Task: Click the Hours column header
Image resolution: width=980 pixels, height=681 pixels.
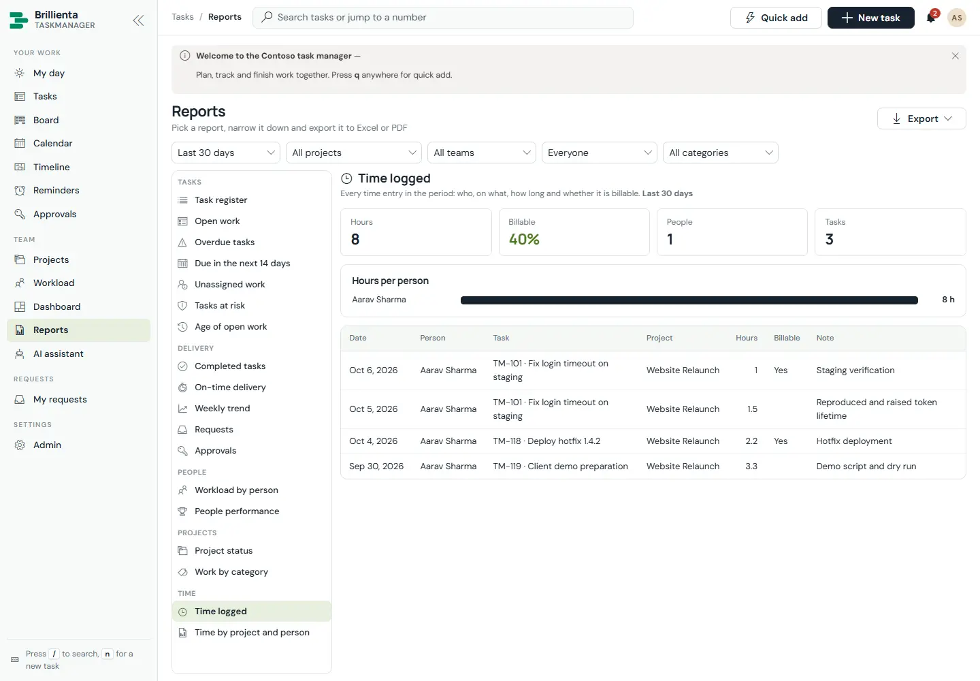Action: [747, 338]
